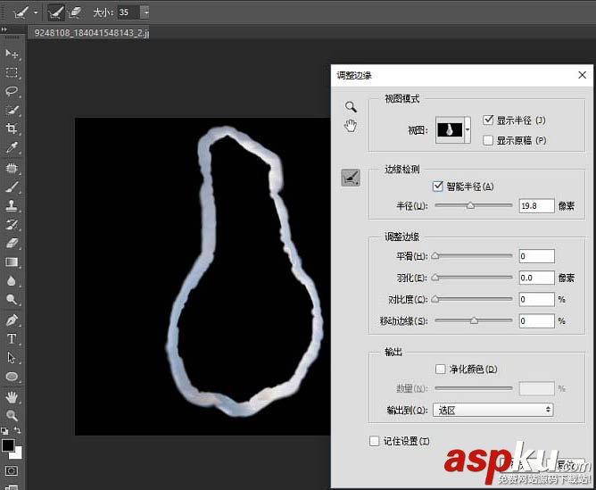Screen dimensions: 596x490
Task: Click background white color swatch
Action: 17,453
